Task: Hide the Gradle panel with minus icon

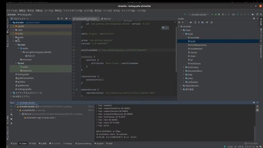Action: [258, 18]
